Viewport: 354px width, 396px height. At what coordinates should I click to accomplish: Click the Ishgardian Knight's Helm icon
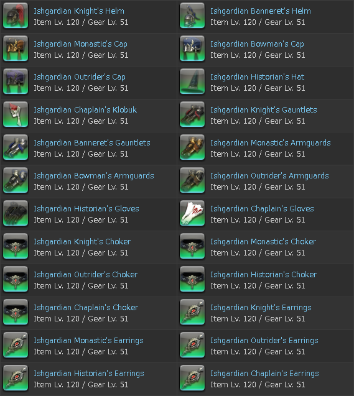[x=16, y=16]
